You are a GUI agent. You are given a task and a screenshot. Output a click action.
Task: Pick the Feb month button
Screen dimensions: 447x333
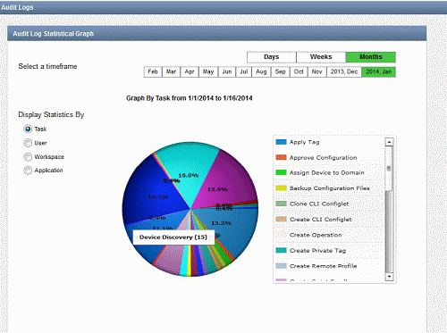pyautogui.click(x=153, y=72)
